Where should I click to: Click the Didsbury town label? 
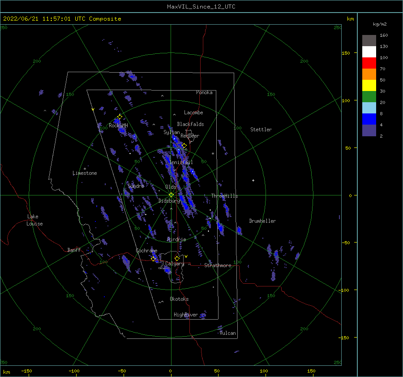(169, 201)
